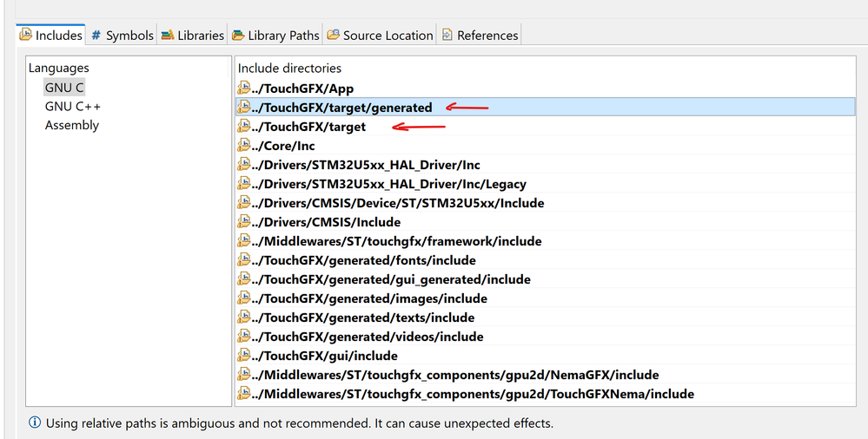
Task: Select Assembly language
Action: [x=72, y=126]
